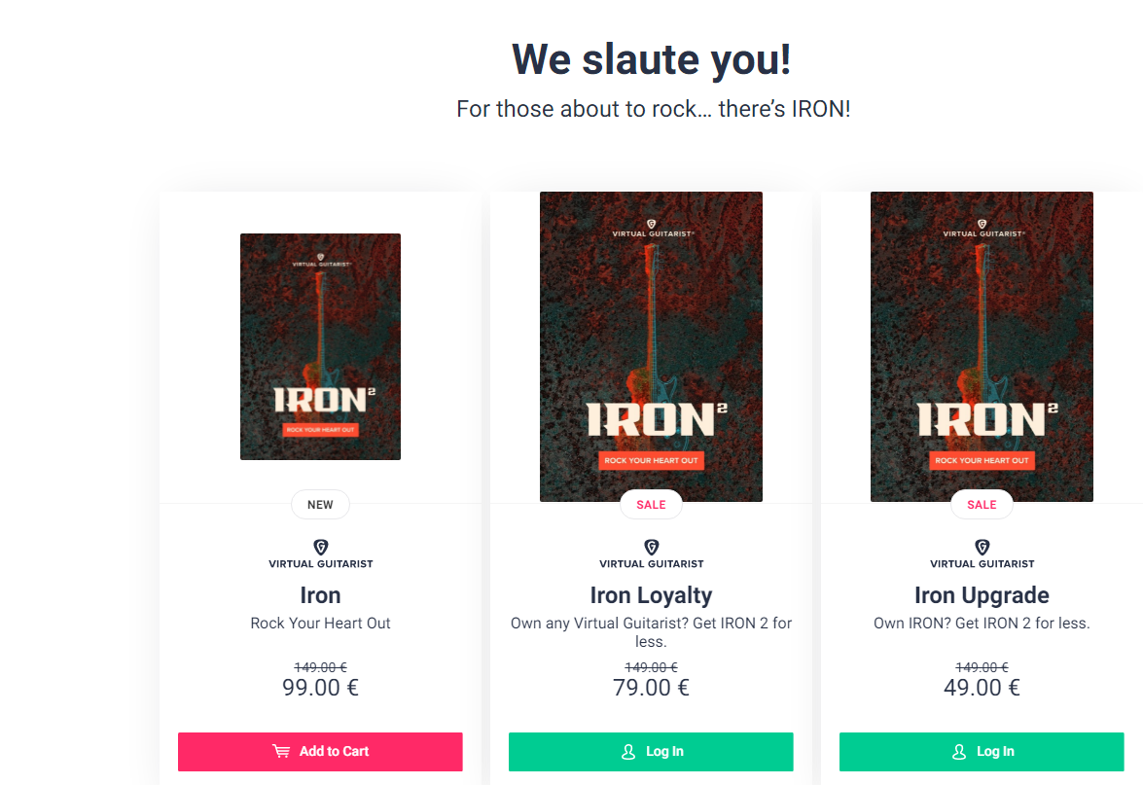Click the 99.00 € price on Iron
The image size is (1143, 785).
tap(320, 688)
